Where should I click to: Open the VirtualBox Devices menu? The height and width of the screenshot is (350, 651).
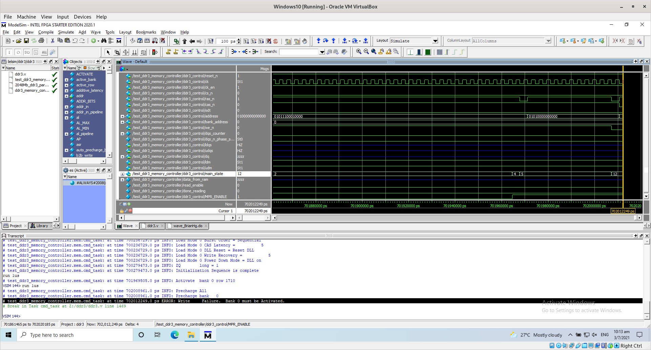(x=82, y=17)
